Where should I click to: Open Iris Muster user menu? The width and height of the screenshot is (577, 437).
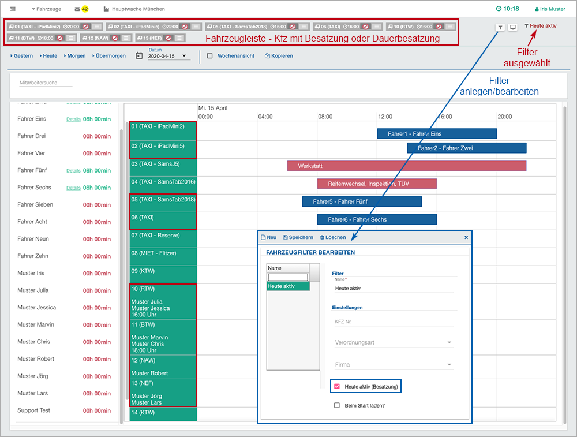[549, 9]
